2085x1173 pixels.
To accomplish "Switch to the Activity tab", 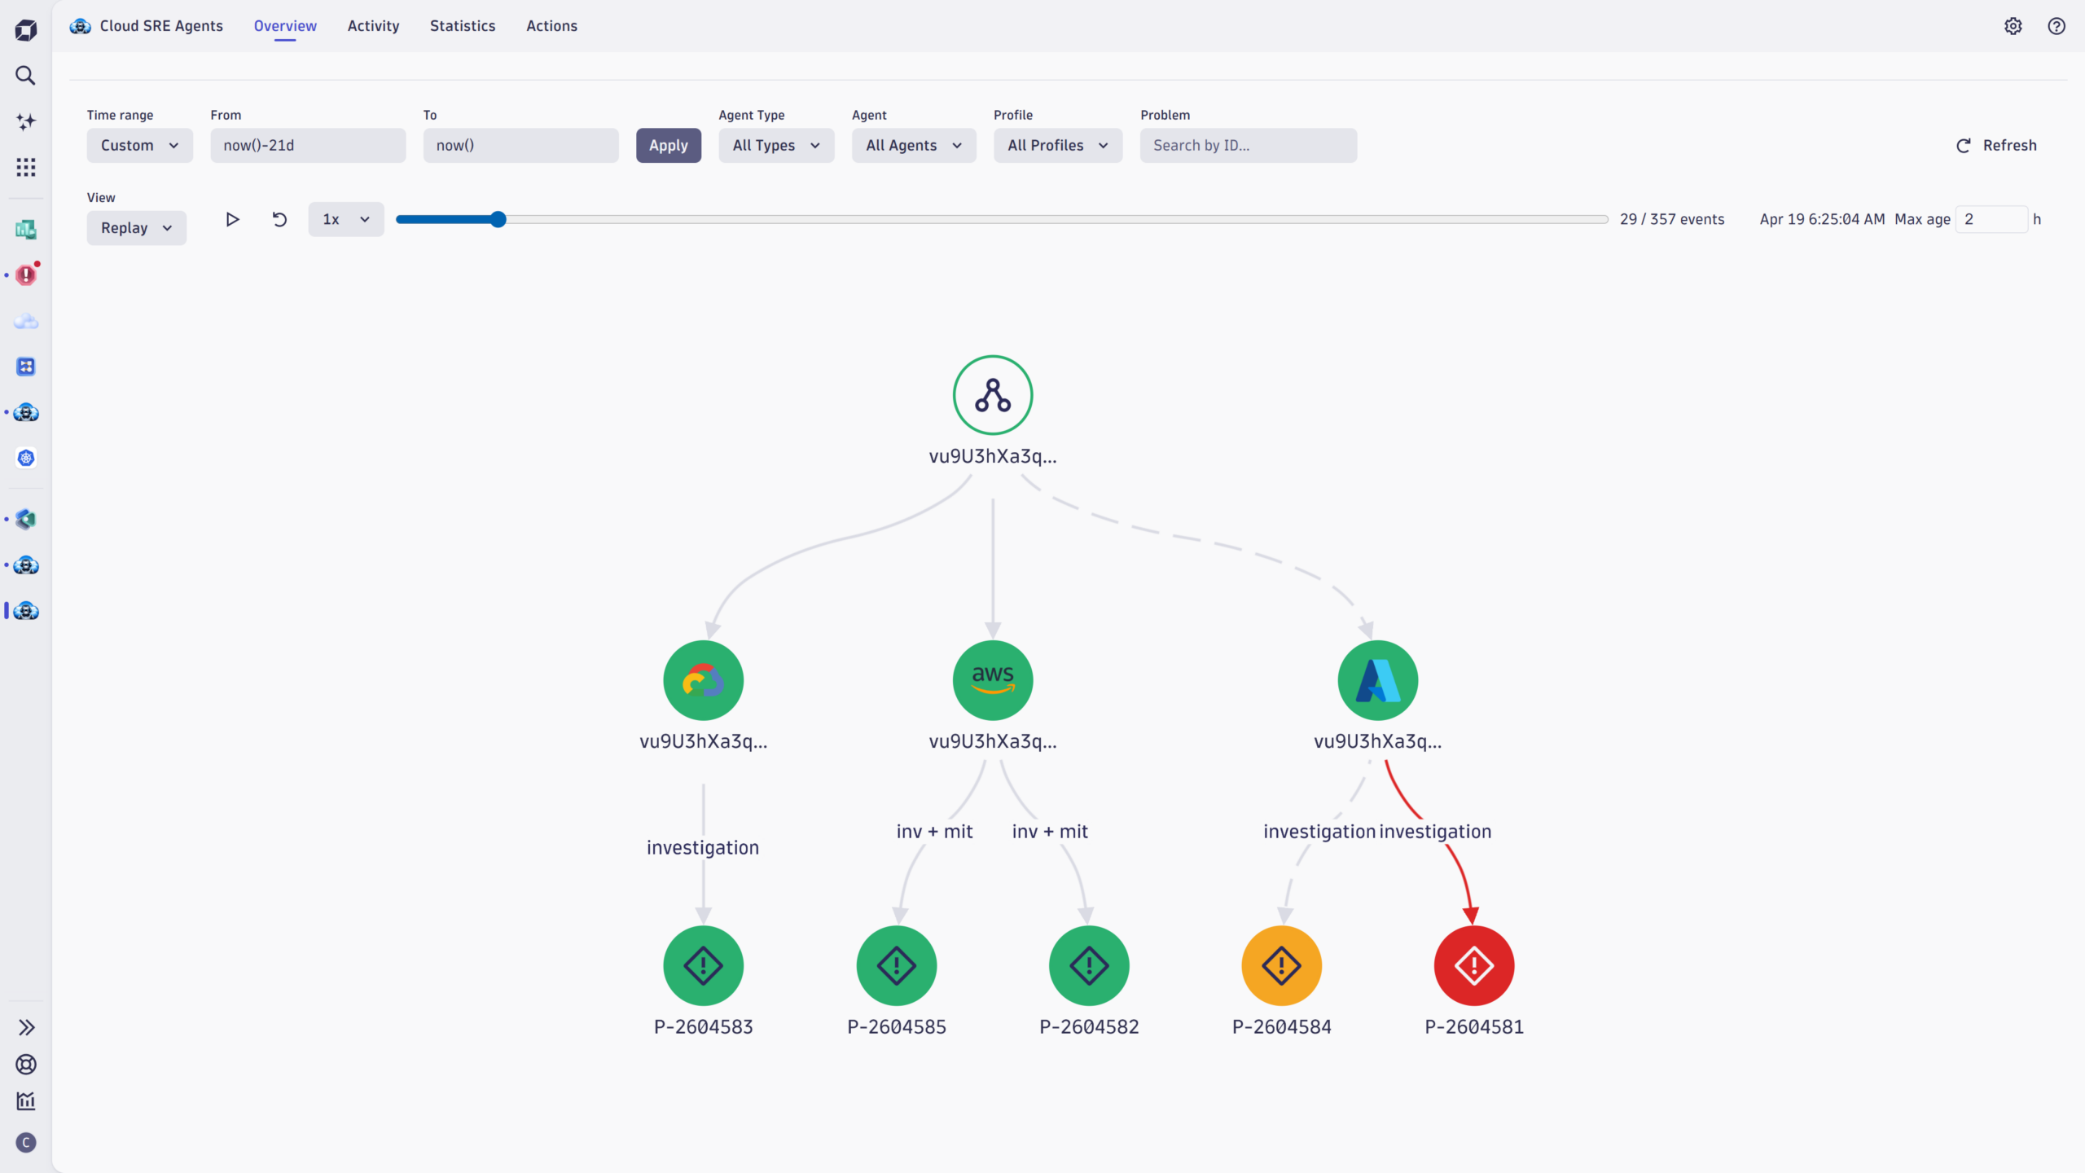I will 373,26.
